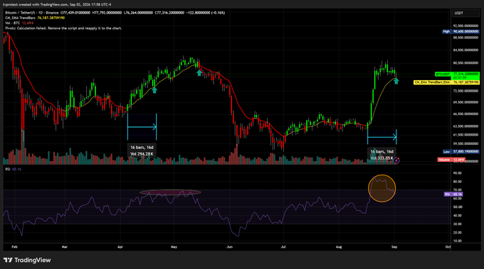Click the purple lightning event icon near Sep
Screen dimensions: 484x269
coord(396,160)
